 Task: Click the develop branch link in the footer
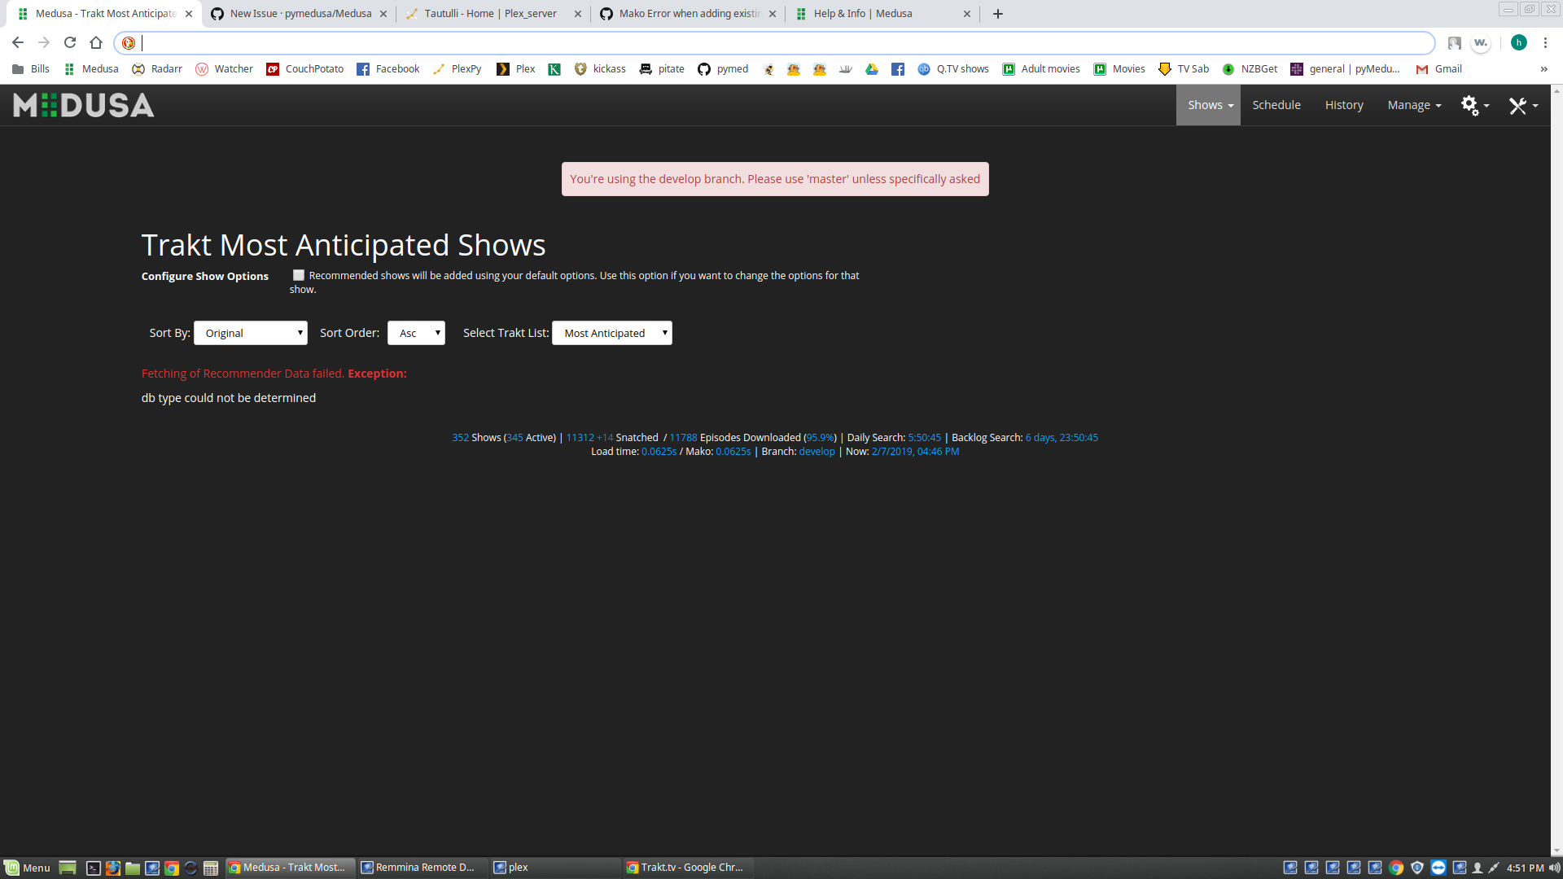click(x=817, y=451)
